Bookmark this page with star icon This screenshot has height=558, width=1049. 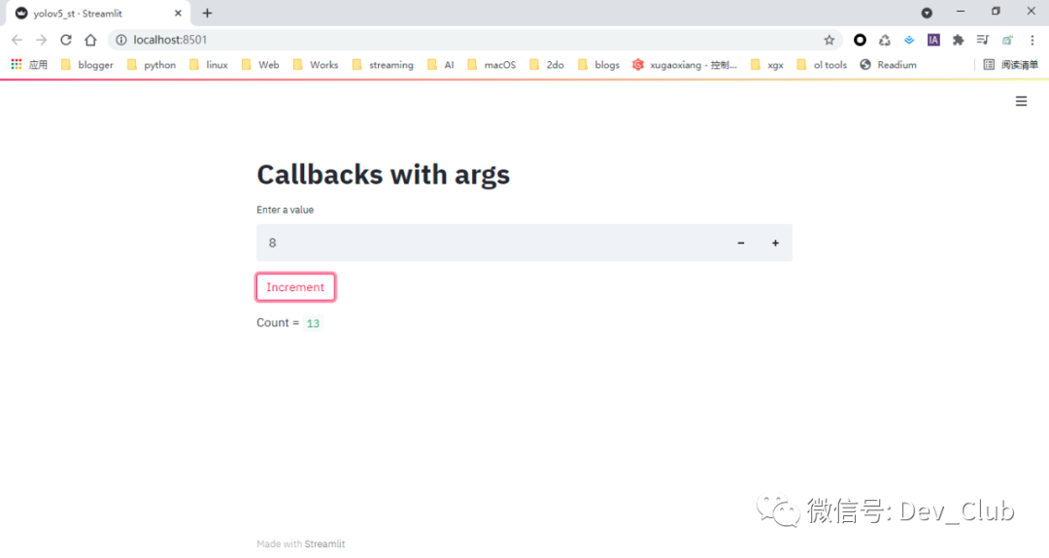[829, 40]
